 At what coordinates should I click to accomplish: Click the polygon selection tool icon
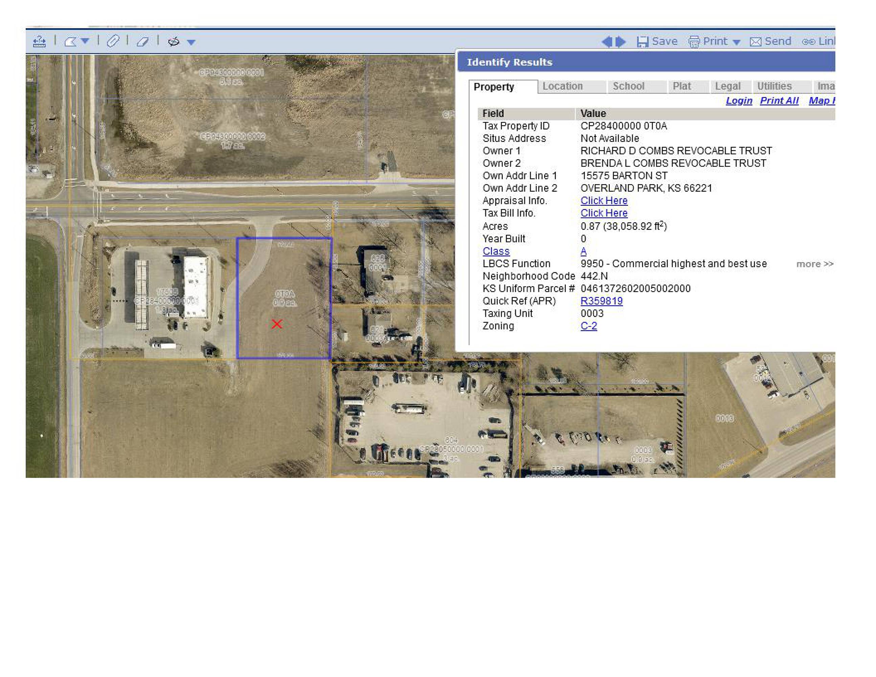pos(71,41)
